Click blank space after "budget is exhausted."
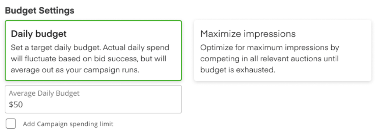Screen dimensions: 380x139 321,70
